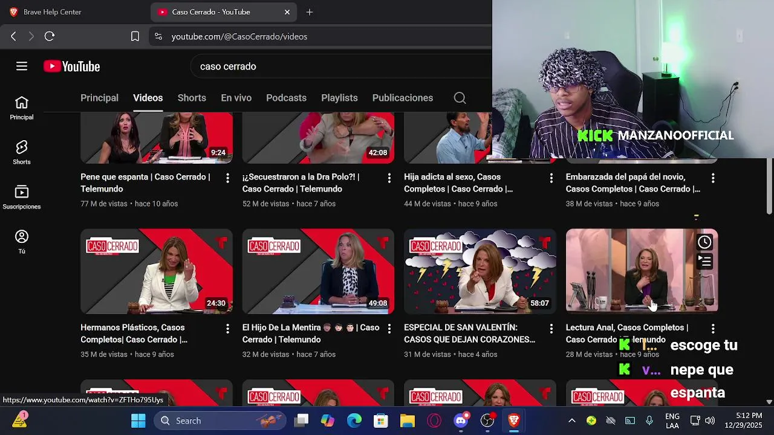Click the browser address bar URL
774x435 pixels.
click(x=239, y=36)
